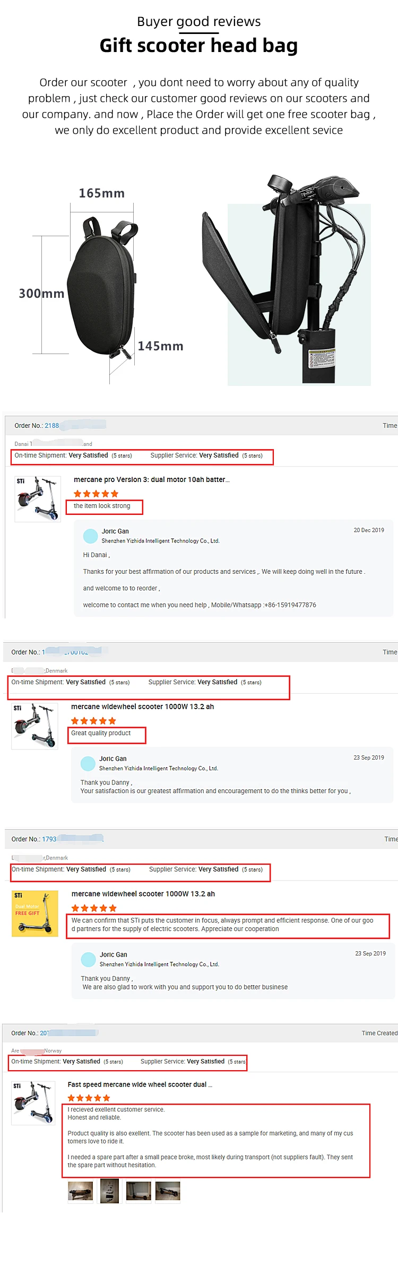Open the first review photo thumbnail
The height and width of the screenshot is (1274, 398).
[x=81, y=1191]
